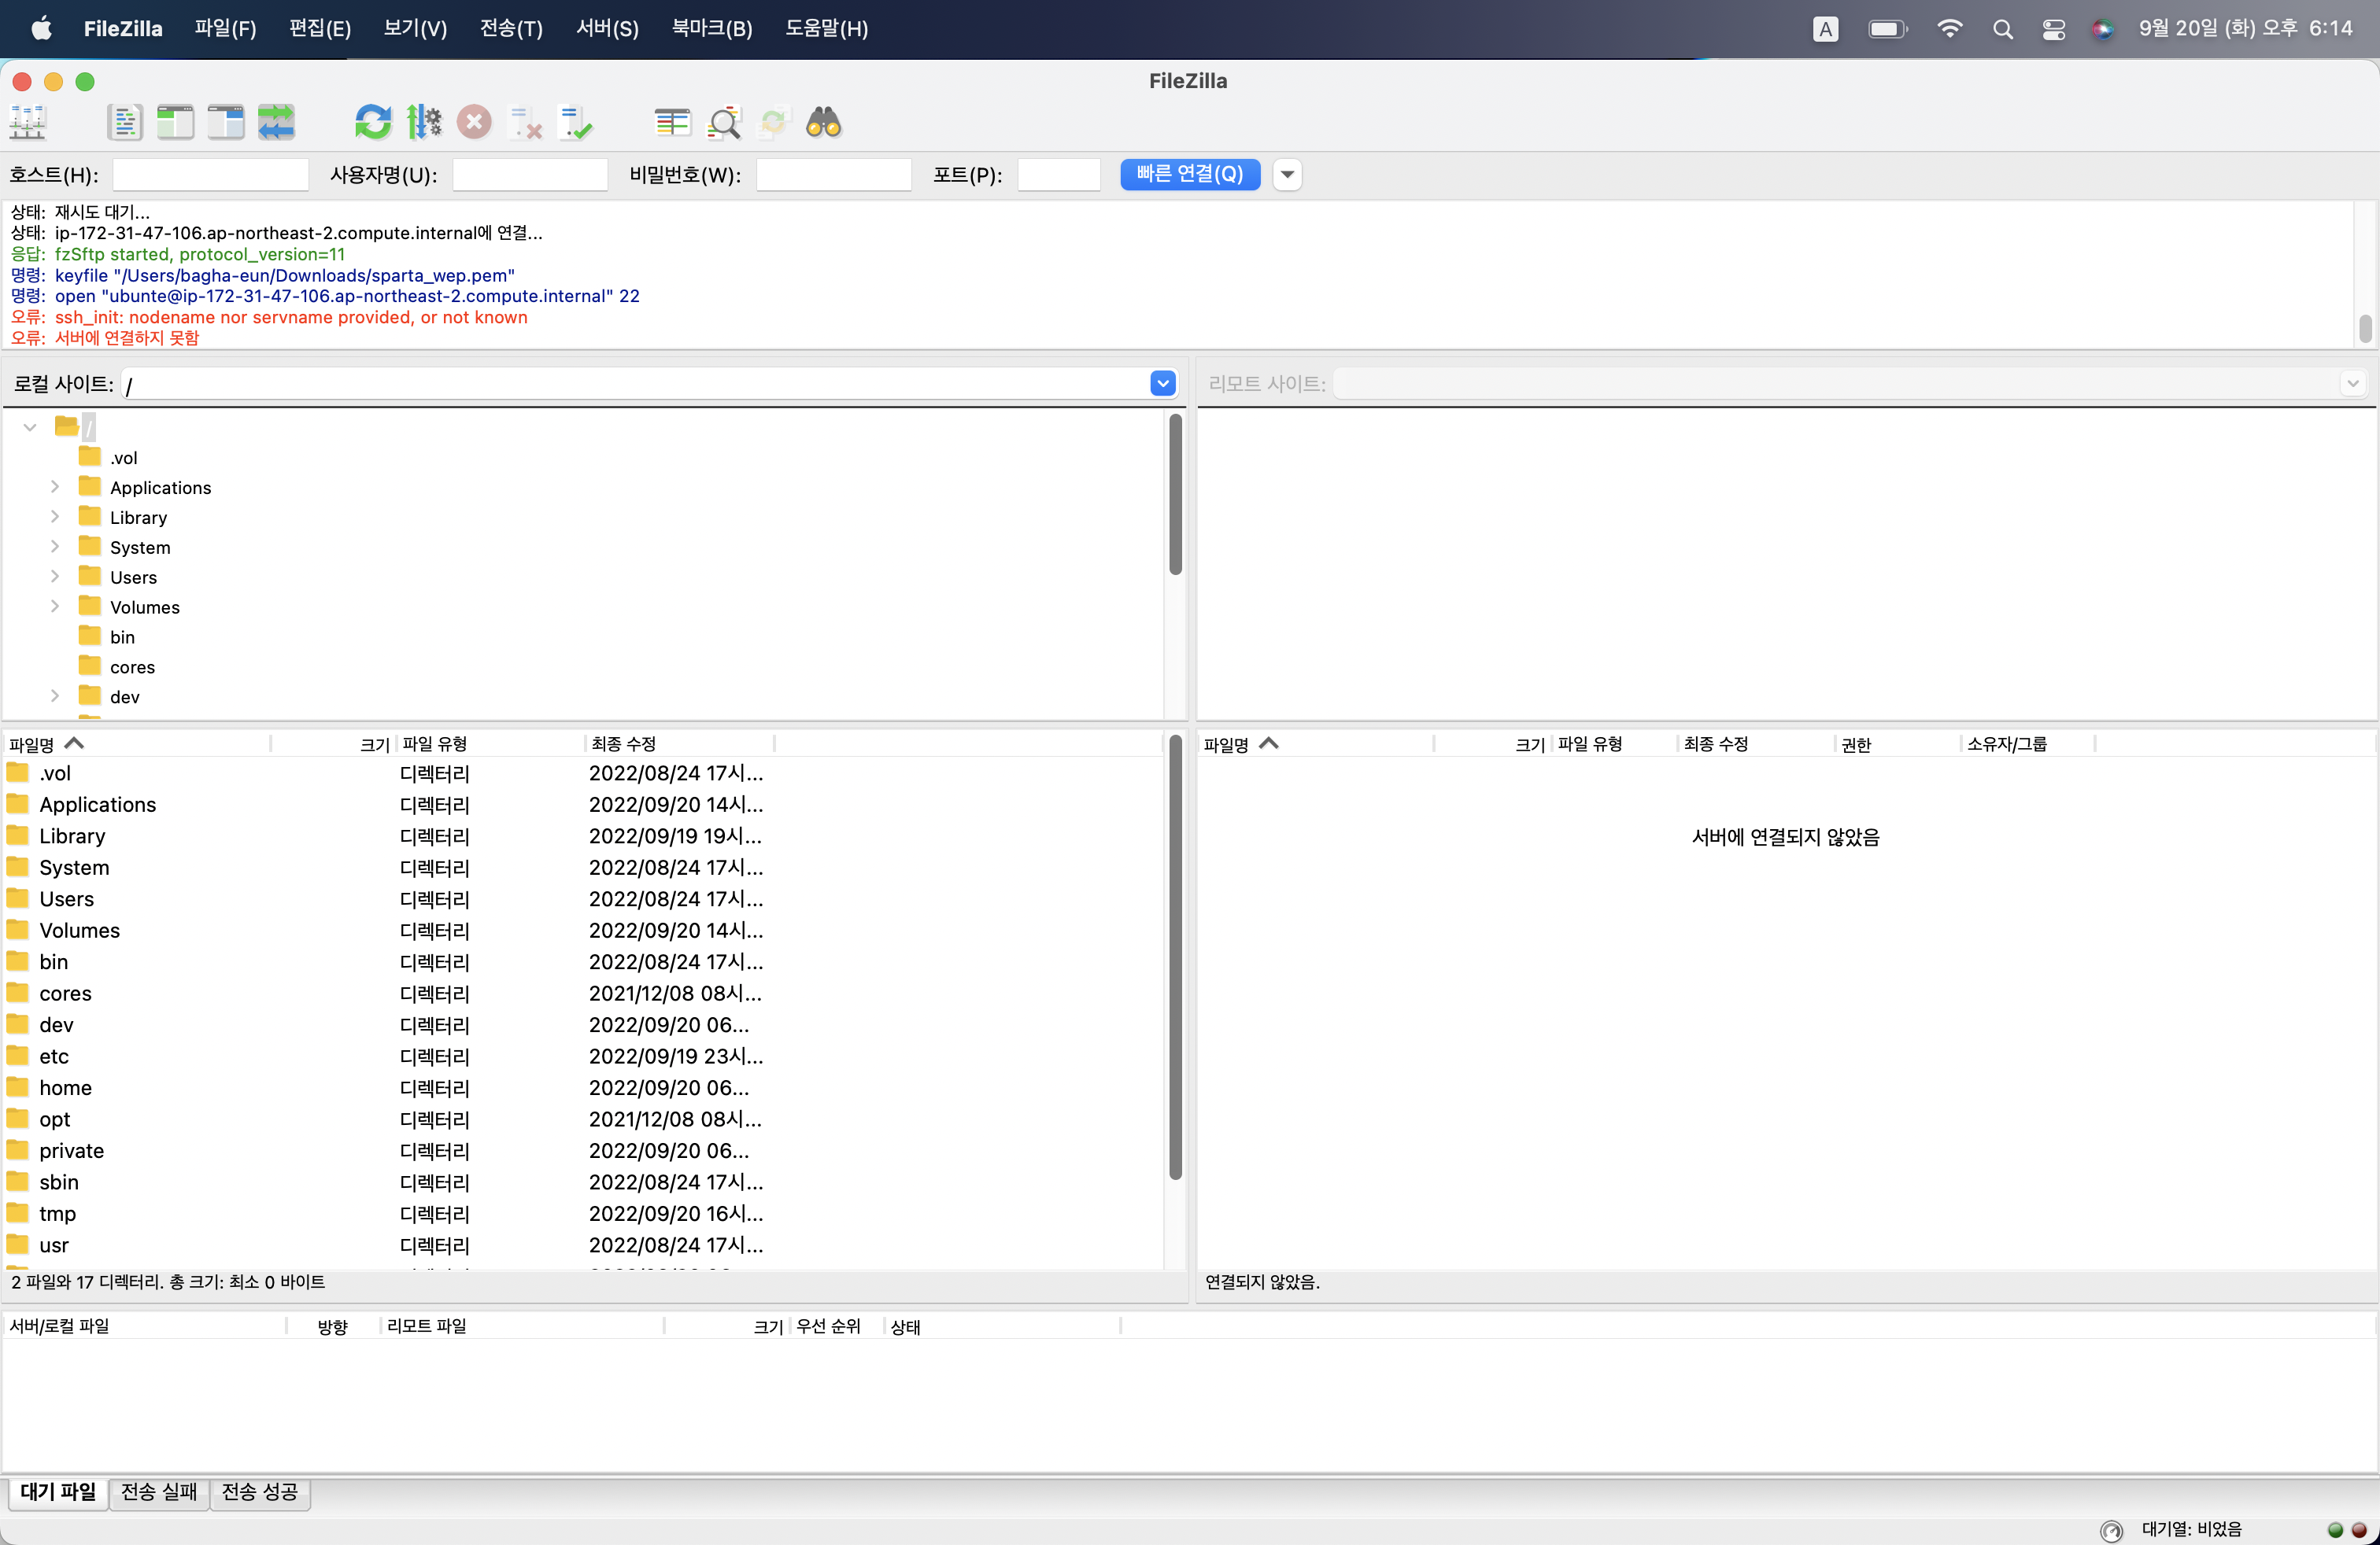Open the quick connect history dropdown arrow
This screenshot has width=2380, height=1545.
coord(1287,174)
